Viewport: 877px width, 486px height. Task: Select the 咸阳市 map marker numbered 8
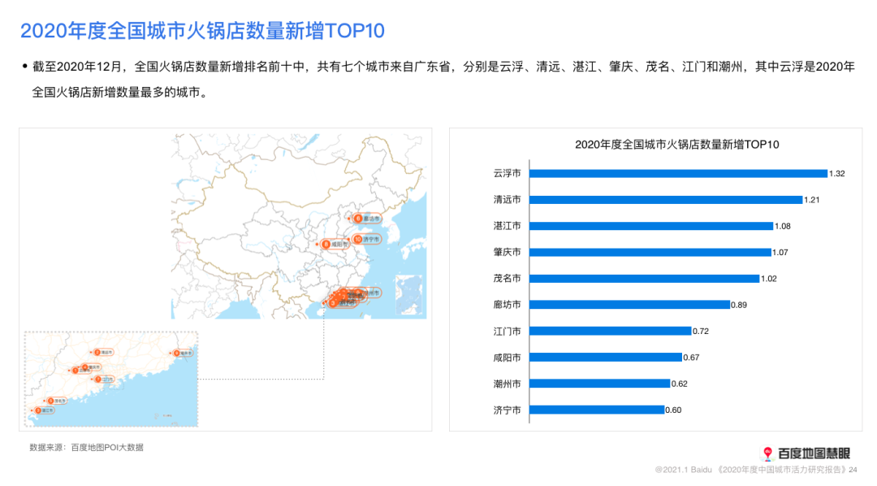click(x=326, y=244)
